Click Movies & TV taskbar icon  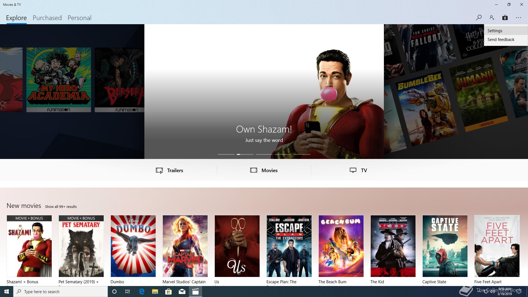[196, 291]
